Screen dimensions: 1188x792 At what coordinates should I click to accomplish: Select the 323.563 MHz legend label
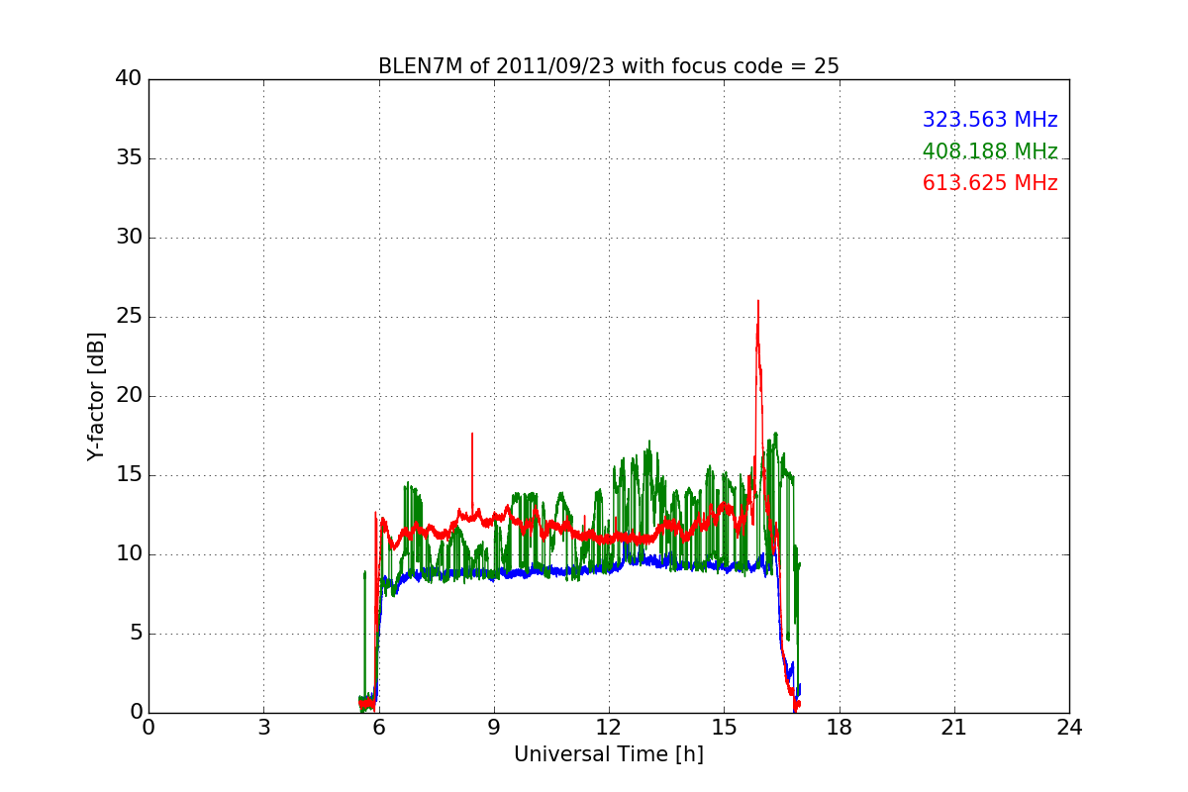coord(990,120)
